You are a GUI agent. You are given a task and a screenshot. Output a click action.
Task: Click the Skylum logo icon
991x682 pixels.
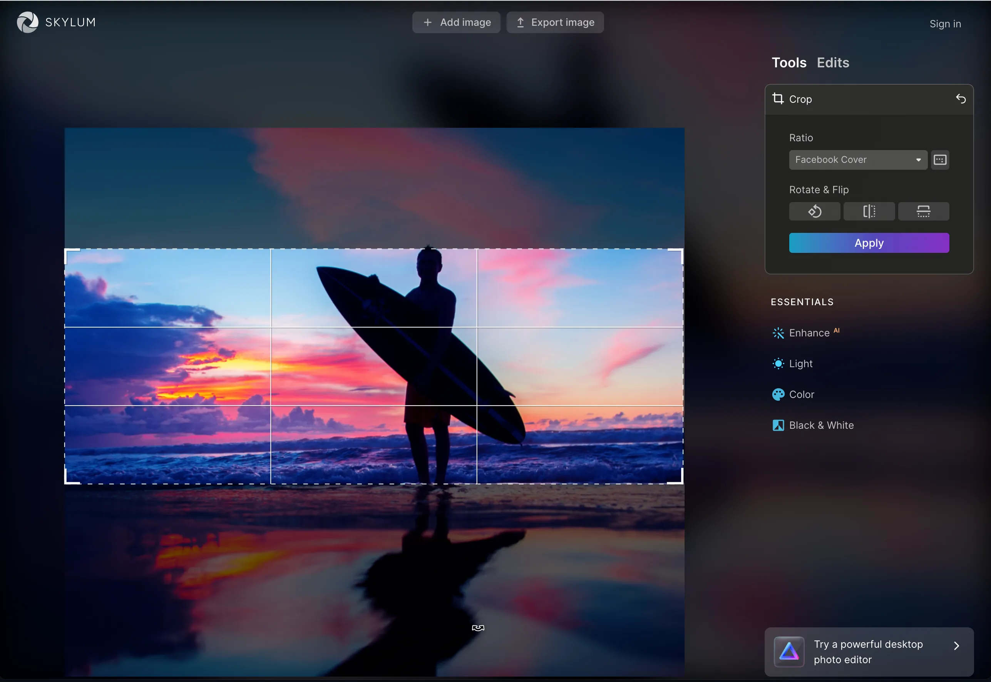pyautogui.click(x=28, y=22)
